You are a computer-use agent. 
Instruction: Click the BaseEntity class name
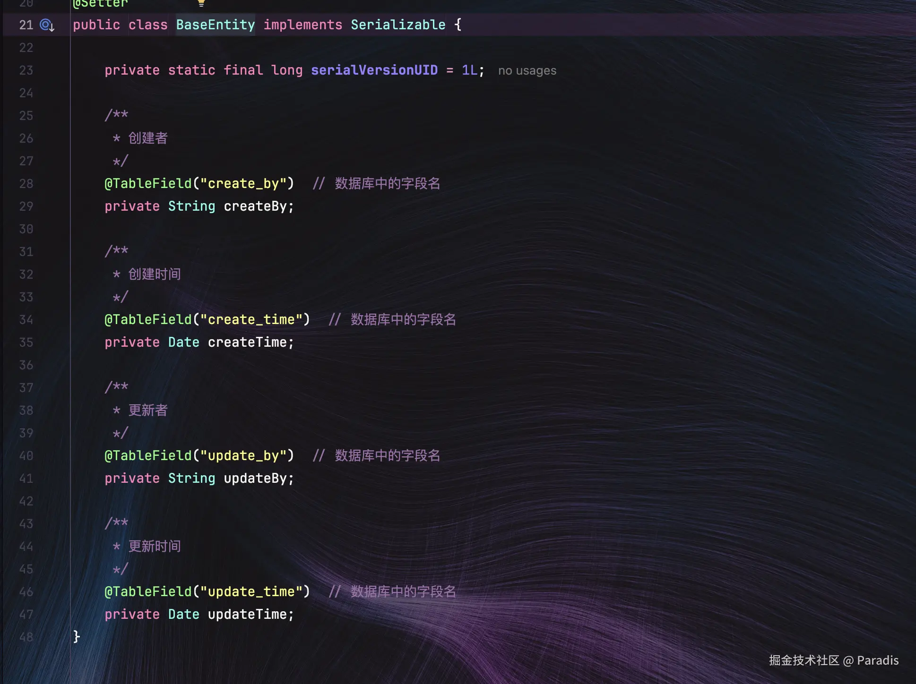[x=216, y=25]
